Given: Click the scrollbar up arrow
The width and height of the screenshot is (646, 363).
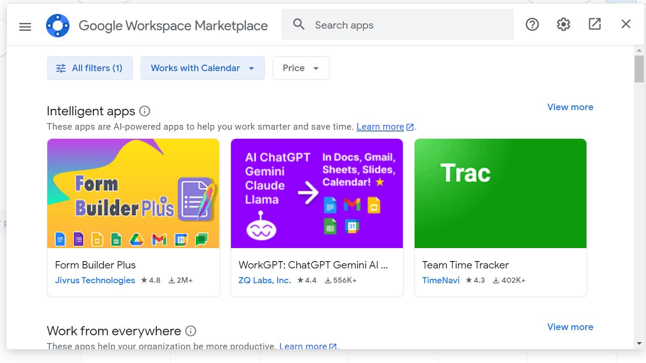Looking at the screenshot, I should 639,51.
